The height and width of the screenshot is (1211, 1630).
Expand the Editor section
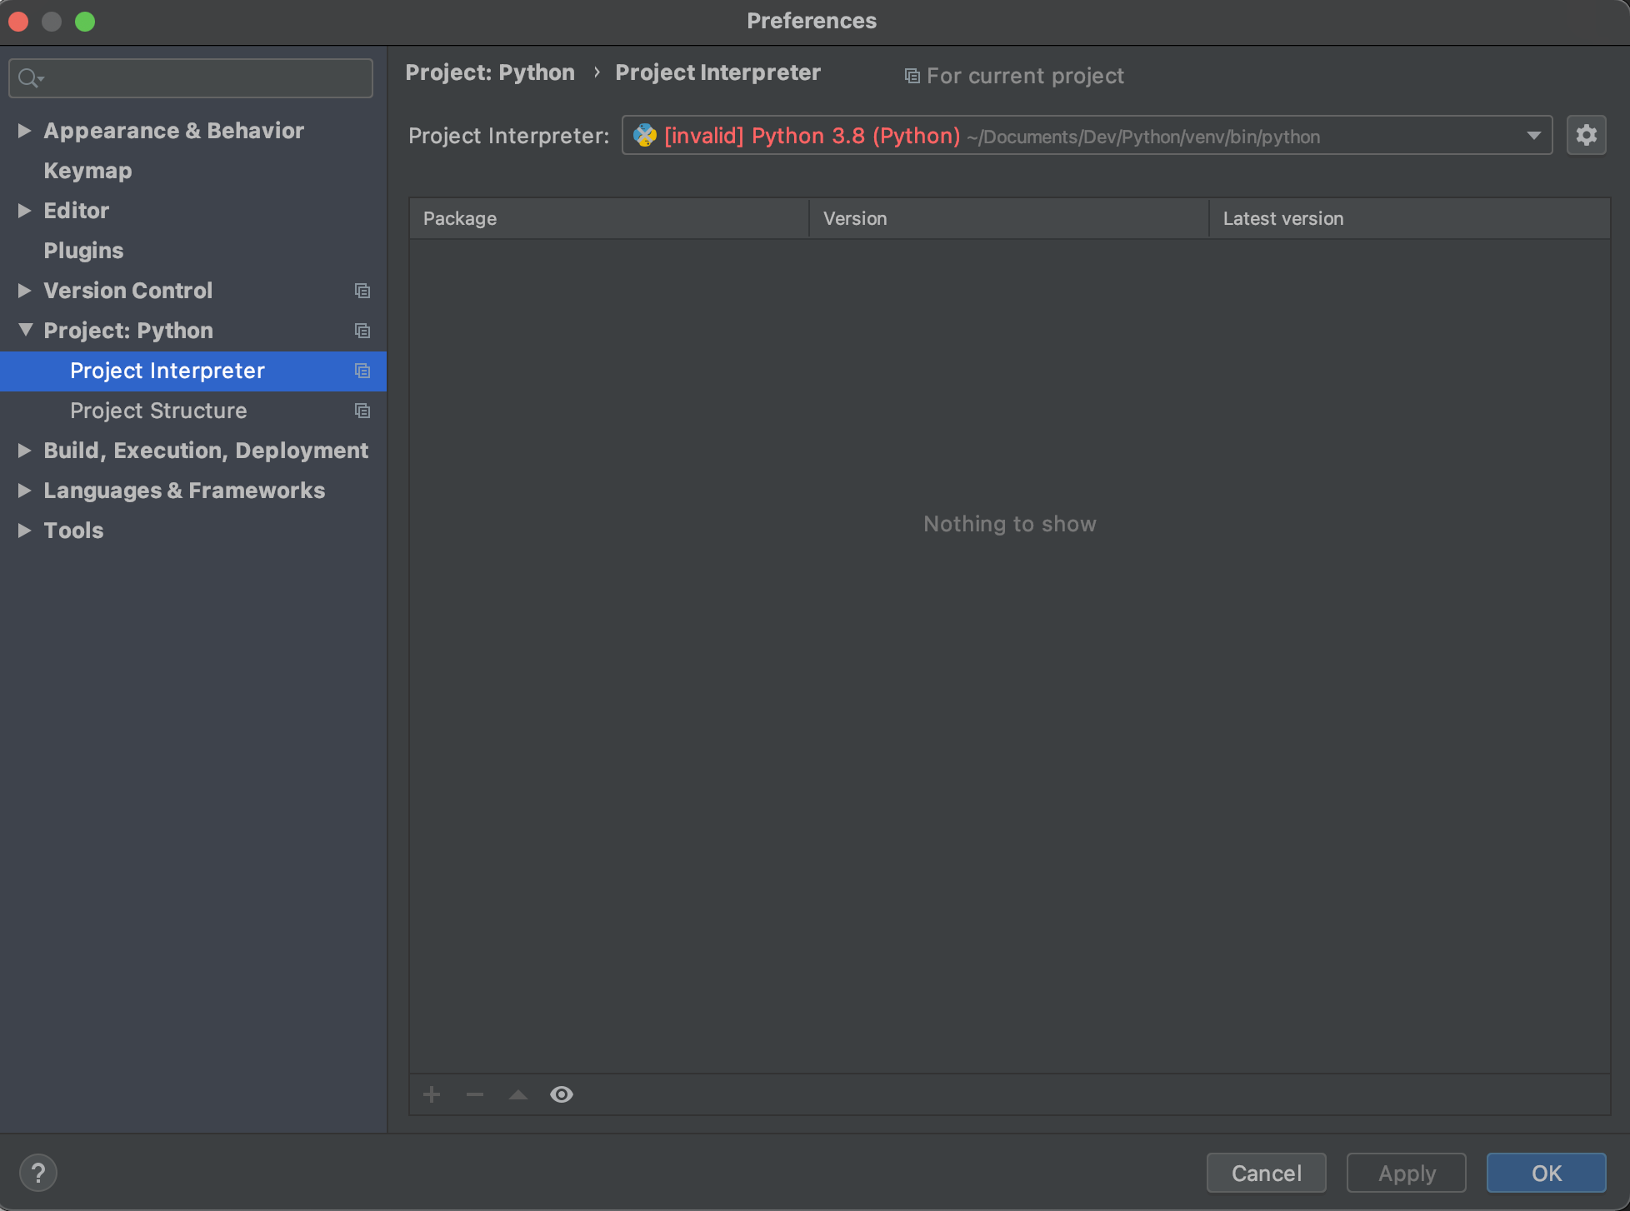tap(24, 210)
